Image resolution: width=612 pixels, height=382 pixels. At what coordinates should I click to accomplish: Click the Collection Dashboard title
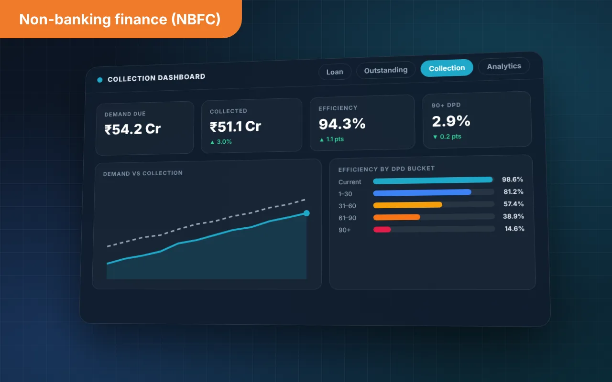point(156,78)
